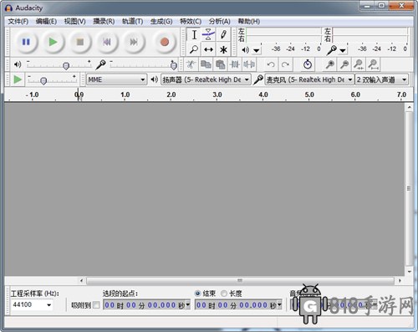Open the 扬声器 output device dropdown
The width and height of the screenshot is (418, 332).
click(206, 79)
